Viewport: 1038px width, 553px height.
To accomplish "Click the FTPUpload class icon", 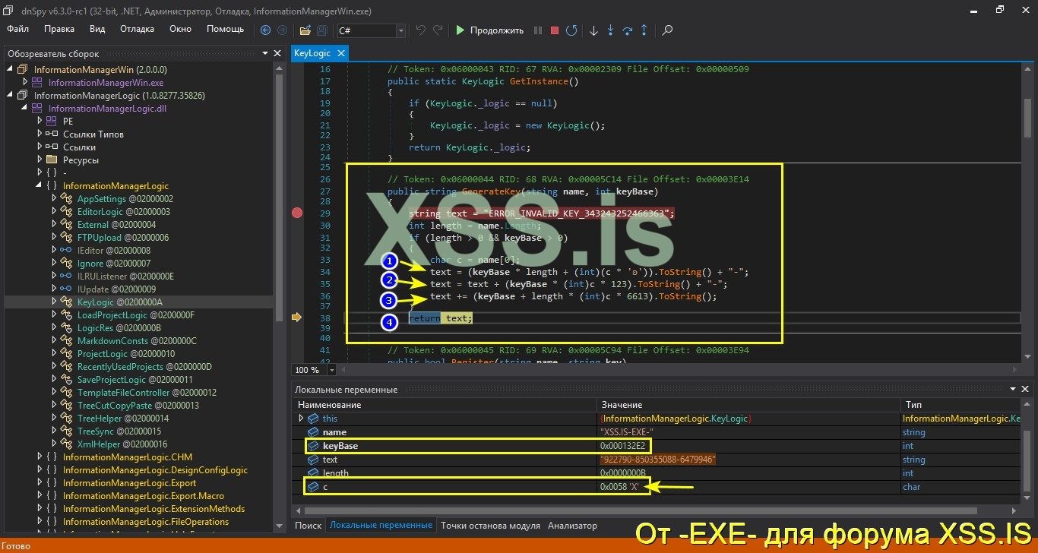I will [x=66, y=237].
